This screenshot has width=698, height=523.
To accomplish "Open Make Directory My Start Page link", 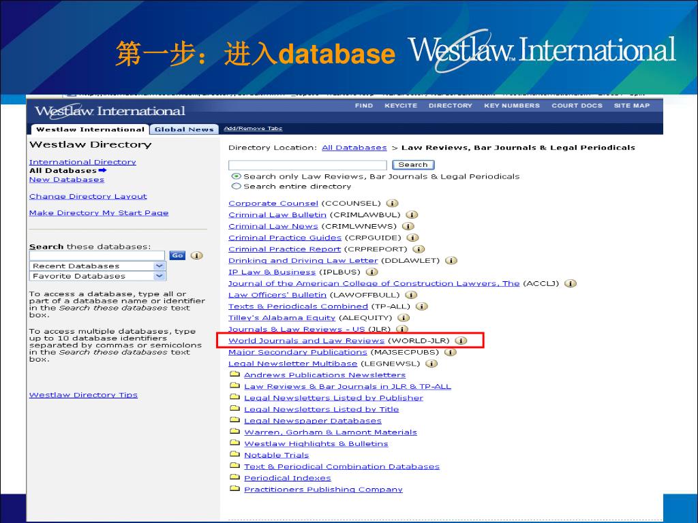I will [99, 213].
